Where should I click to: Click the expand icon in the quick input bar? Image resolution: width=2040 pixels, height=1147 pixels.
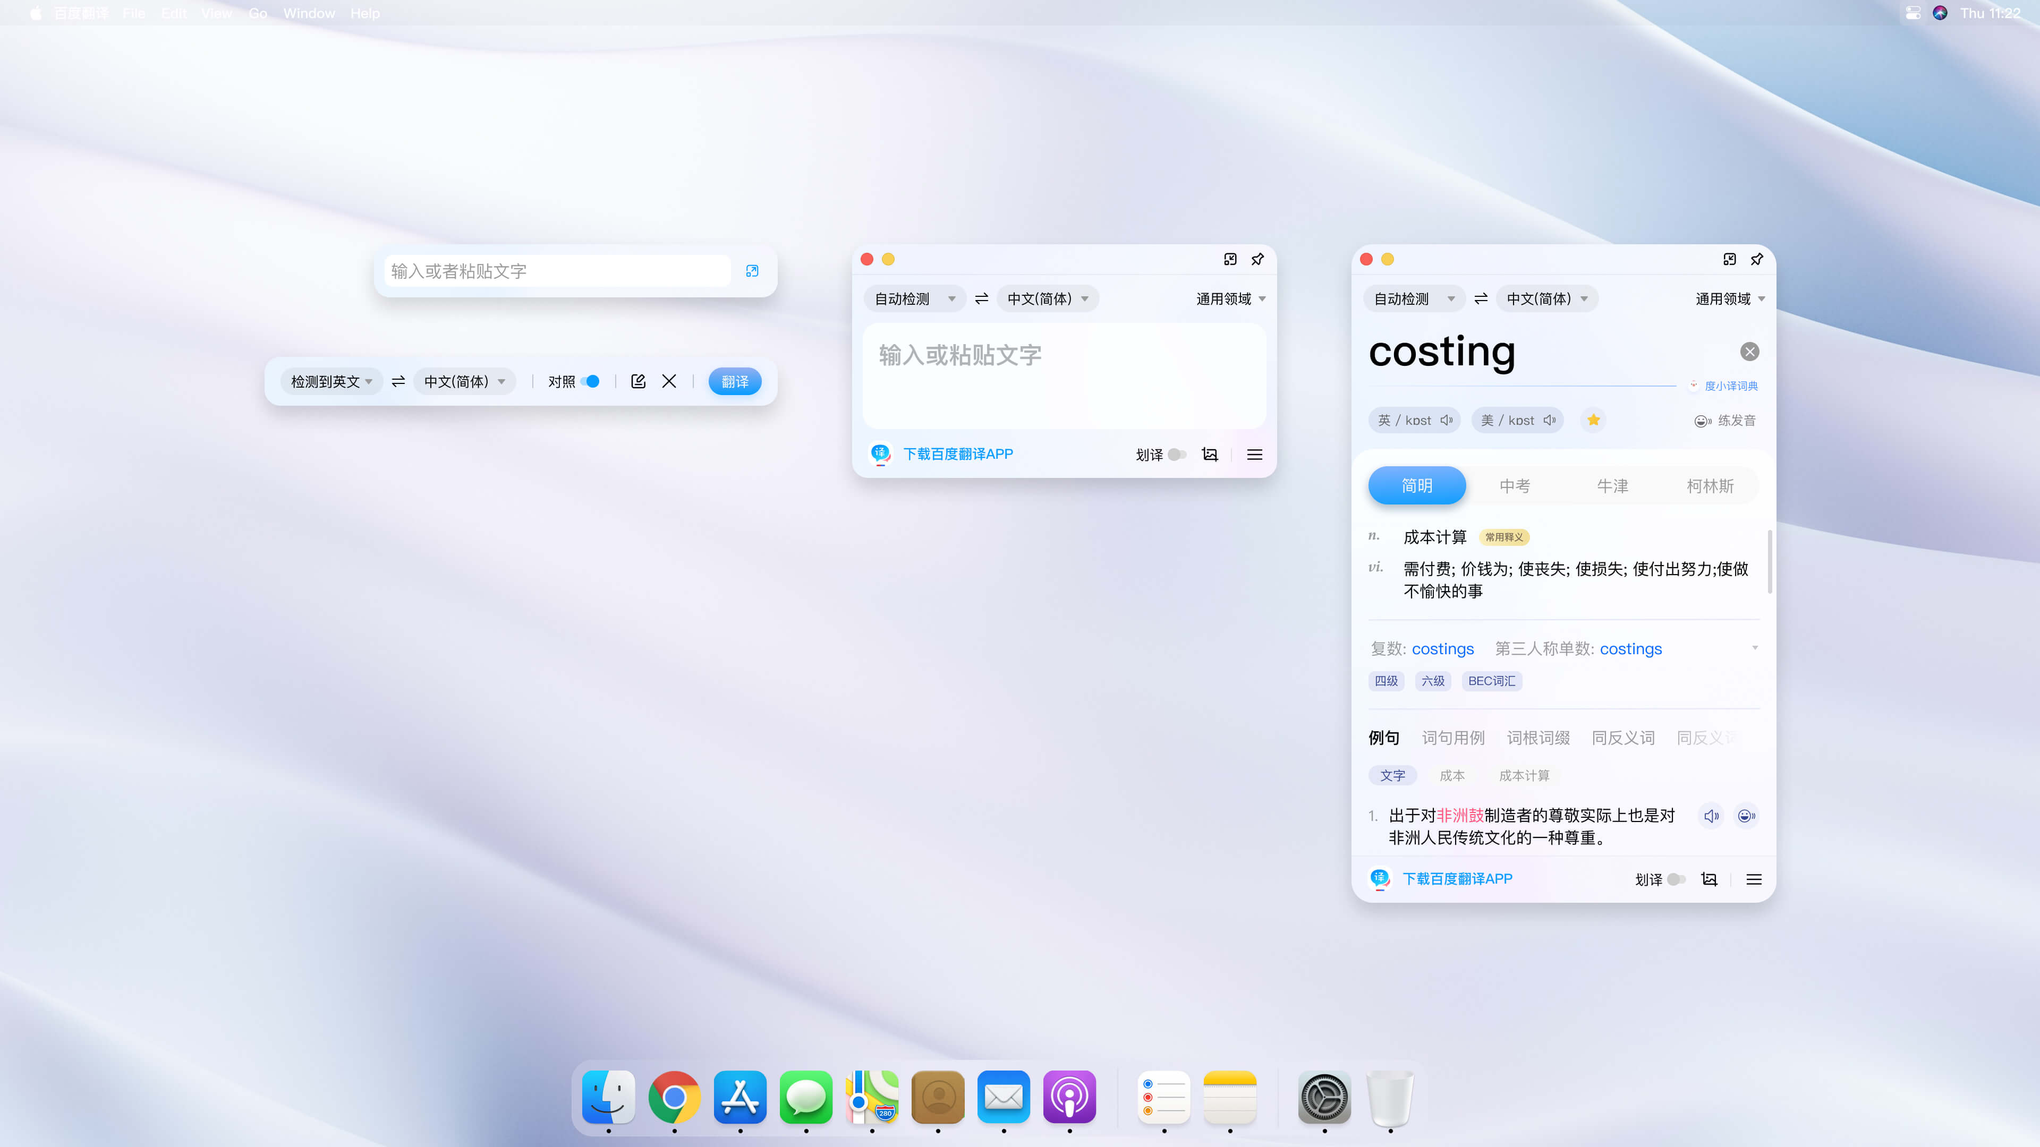coord(752,271)
